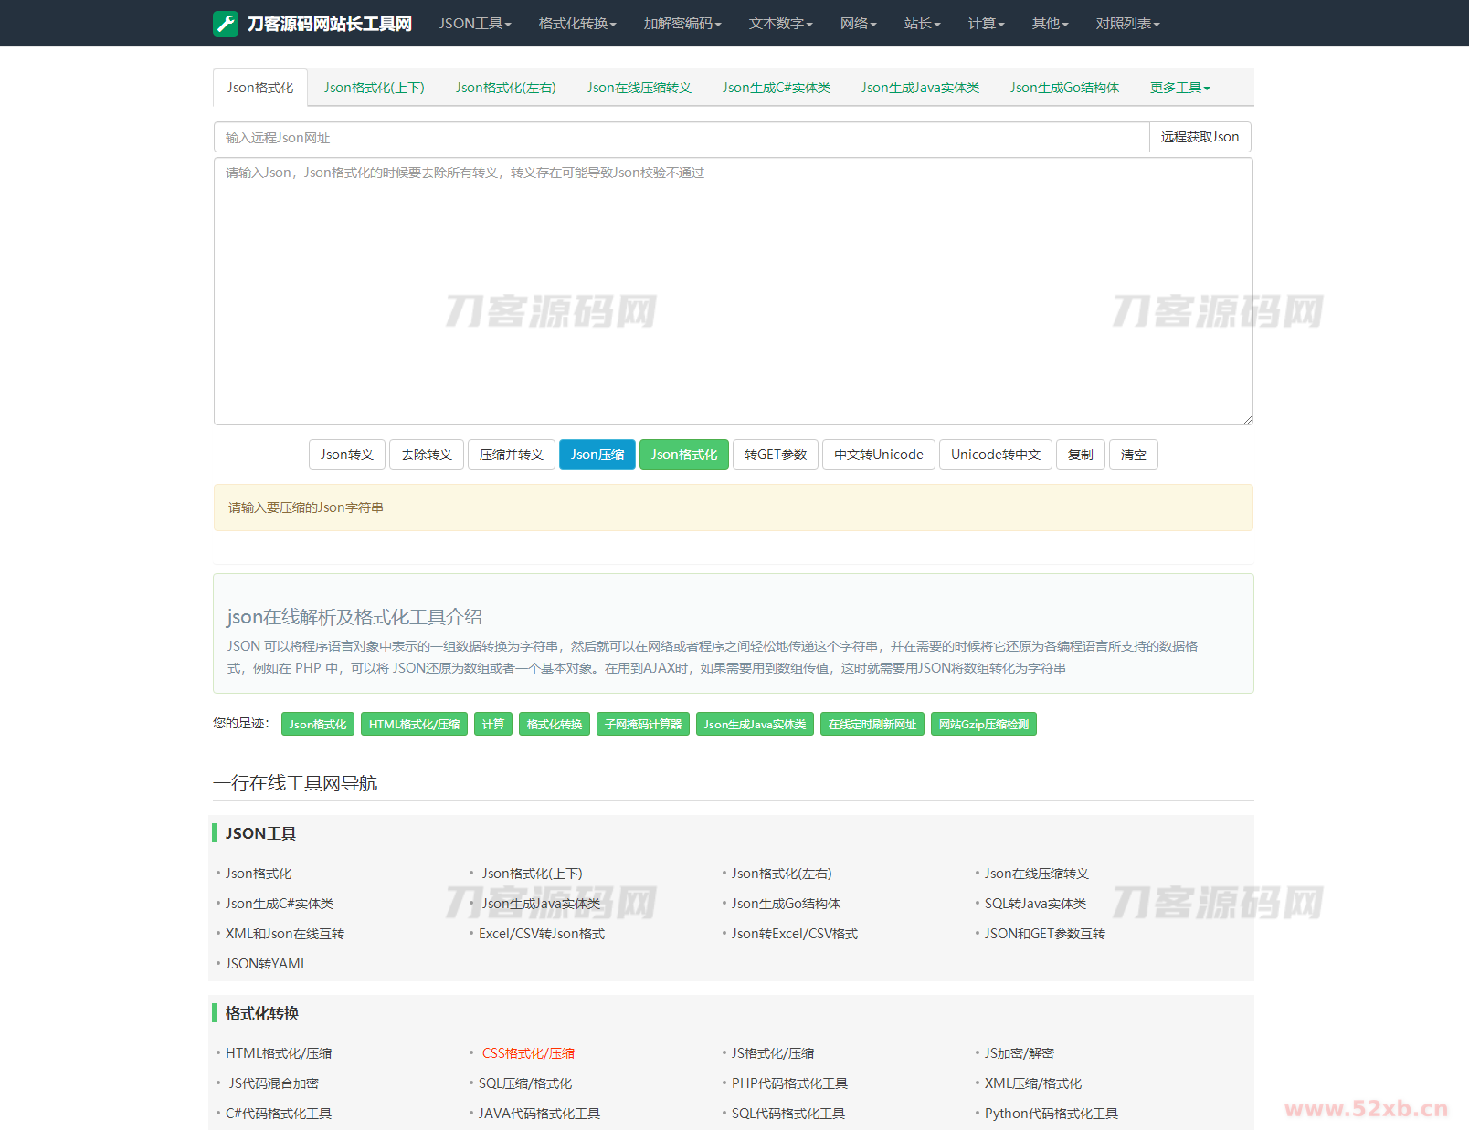
Task: Follow the JSON转YAML link
Action: pyautogui.click(x=266, y=964)
